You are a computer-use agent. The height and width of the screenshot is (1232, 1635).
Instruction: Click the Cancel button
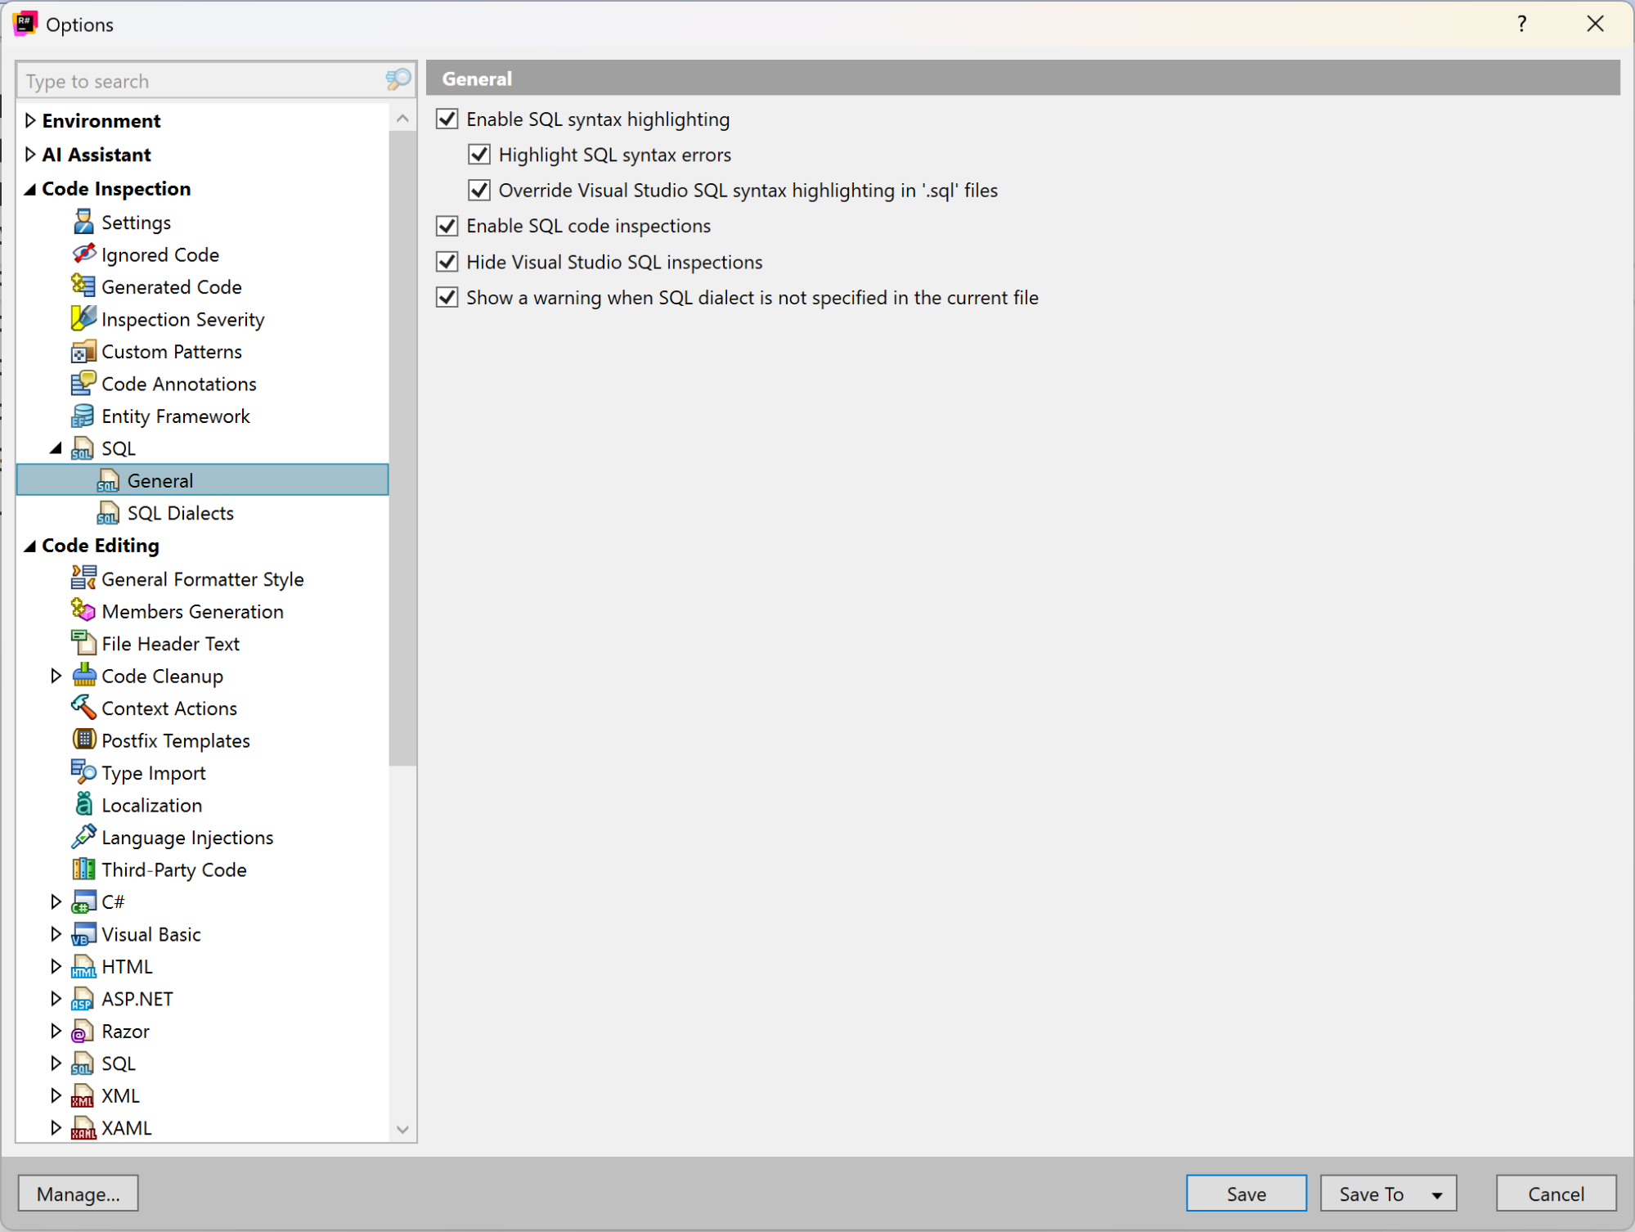click(x=1556, y=1194)
